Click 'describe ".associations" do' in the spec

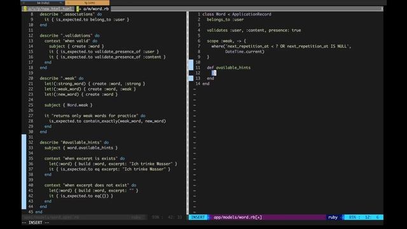coord(71,14)
